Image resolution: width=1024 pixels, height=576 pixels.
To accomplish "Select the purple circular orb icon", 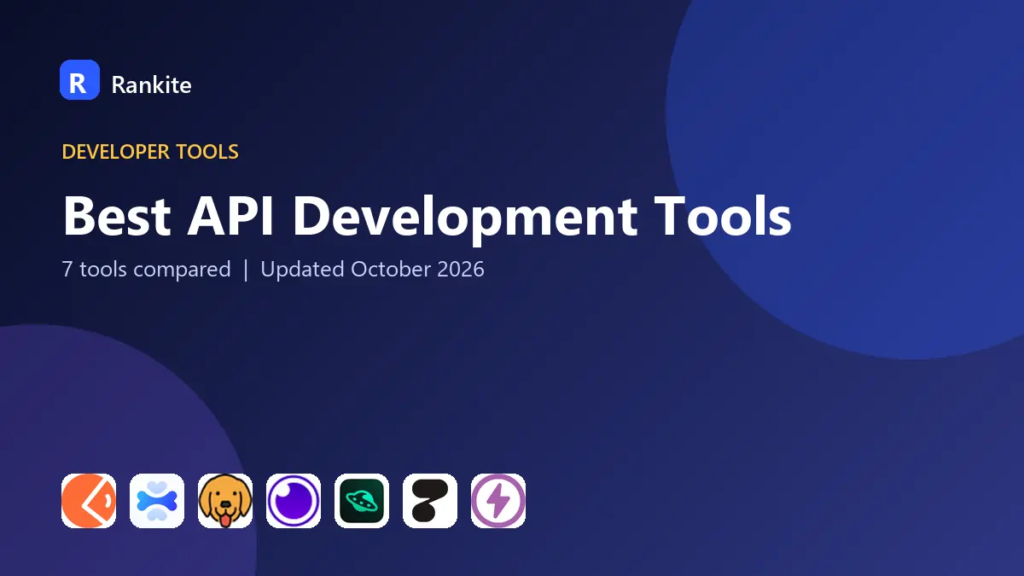I will tap(294, 501).
